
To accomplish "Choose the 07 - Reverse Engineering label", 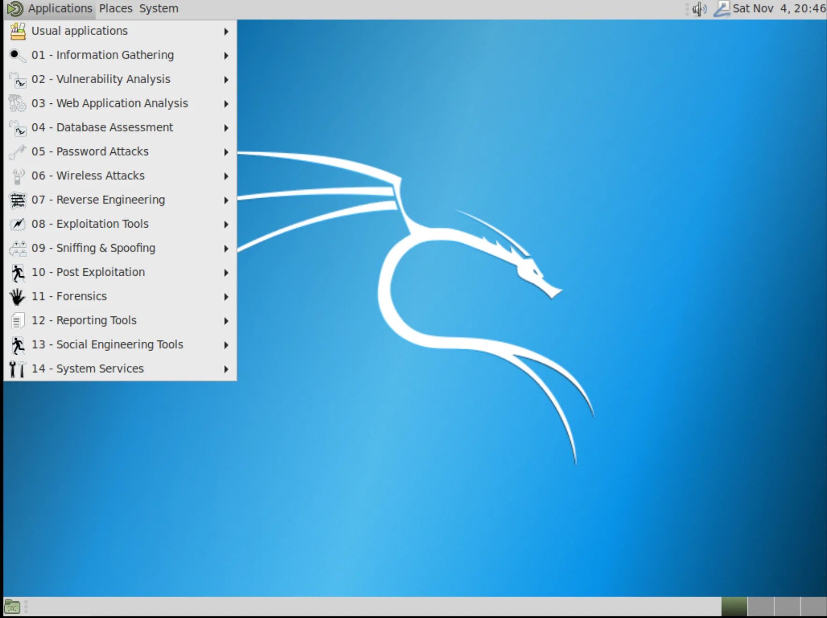I will 98,200.
